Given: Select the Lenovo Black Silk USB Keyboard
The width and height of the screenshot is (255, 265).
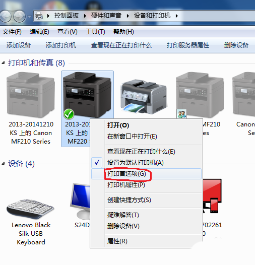Looking at the screenshot, I should click(30, 209).
